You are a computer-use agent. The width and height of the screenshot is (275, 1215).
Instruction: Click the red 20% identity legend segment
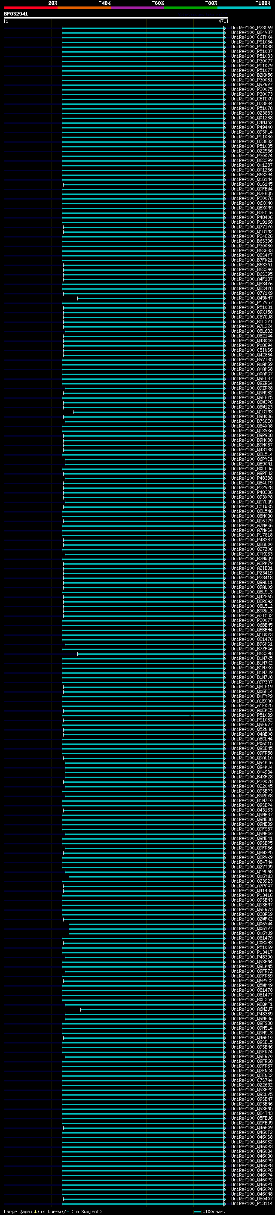coord(31,8)
